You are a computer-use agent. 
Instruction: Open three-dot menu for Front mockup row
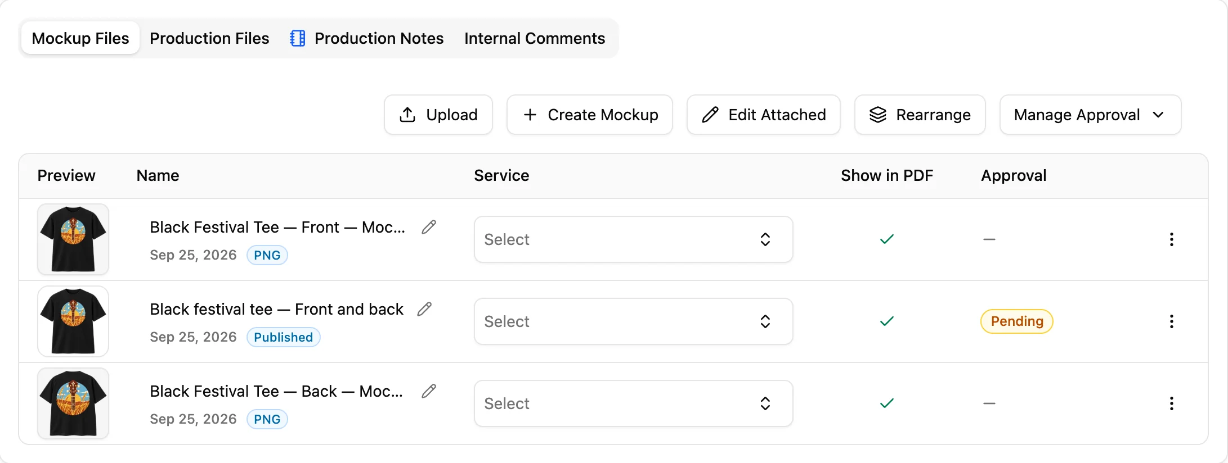pyautogui.click(x=1171, y=239)
